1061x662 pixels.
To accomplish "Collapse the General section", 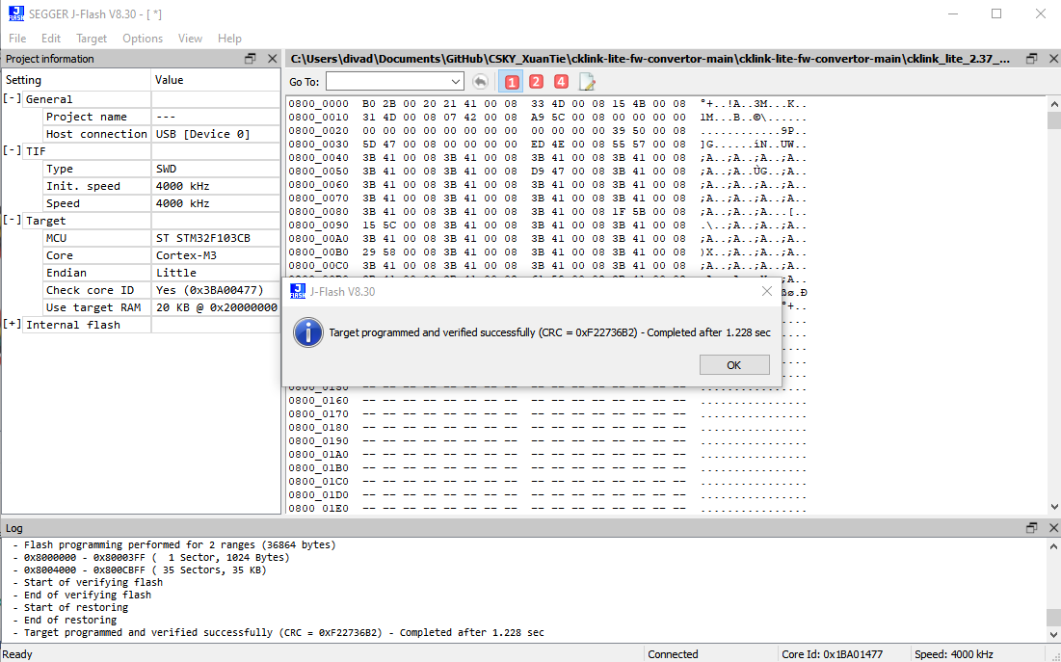I will click(13, 99).
